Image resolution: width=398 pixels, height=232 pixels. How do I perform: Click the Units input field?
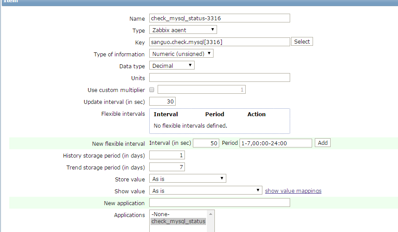(220, 77)
